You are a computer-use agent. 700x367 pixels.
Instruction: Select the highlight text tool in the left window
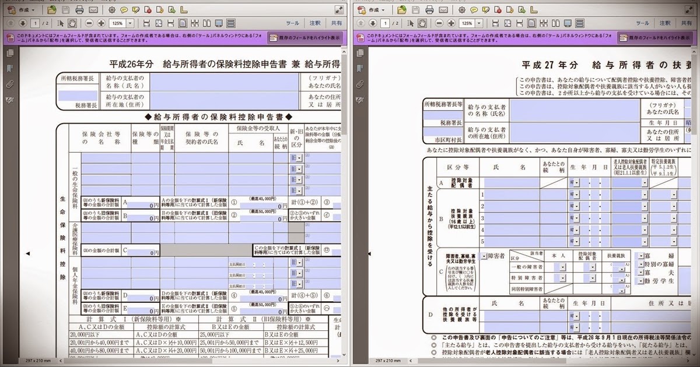[136, 10]
